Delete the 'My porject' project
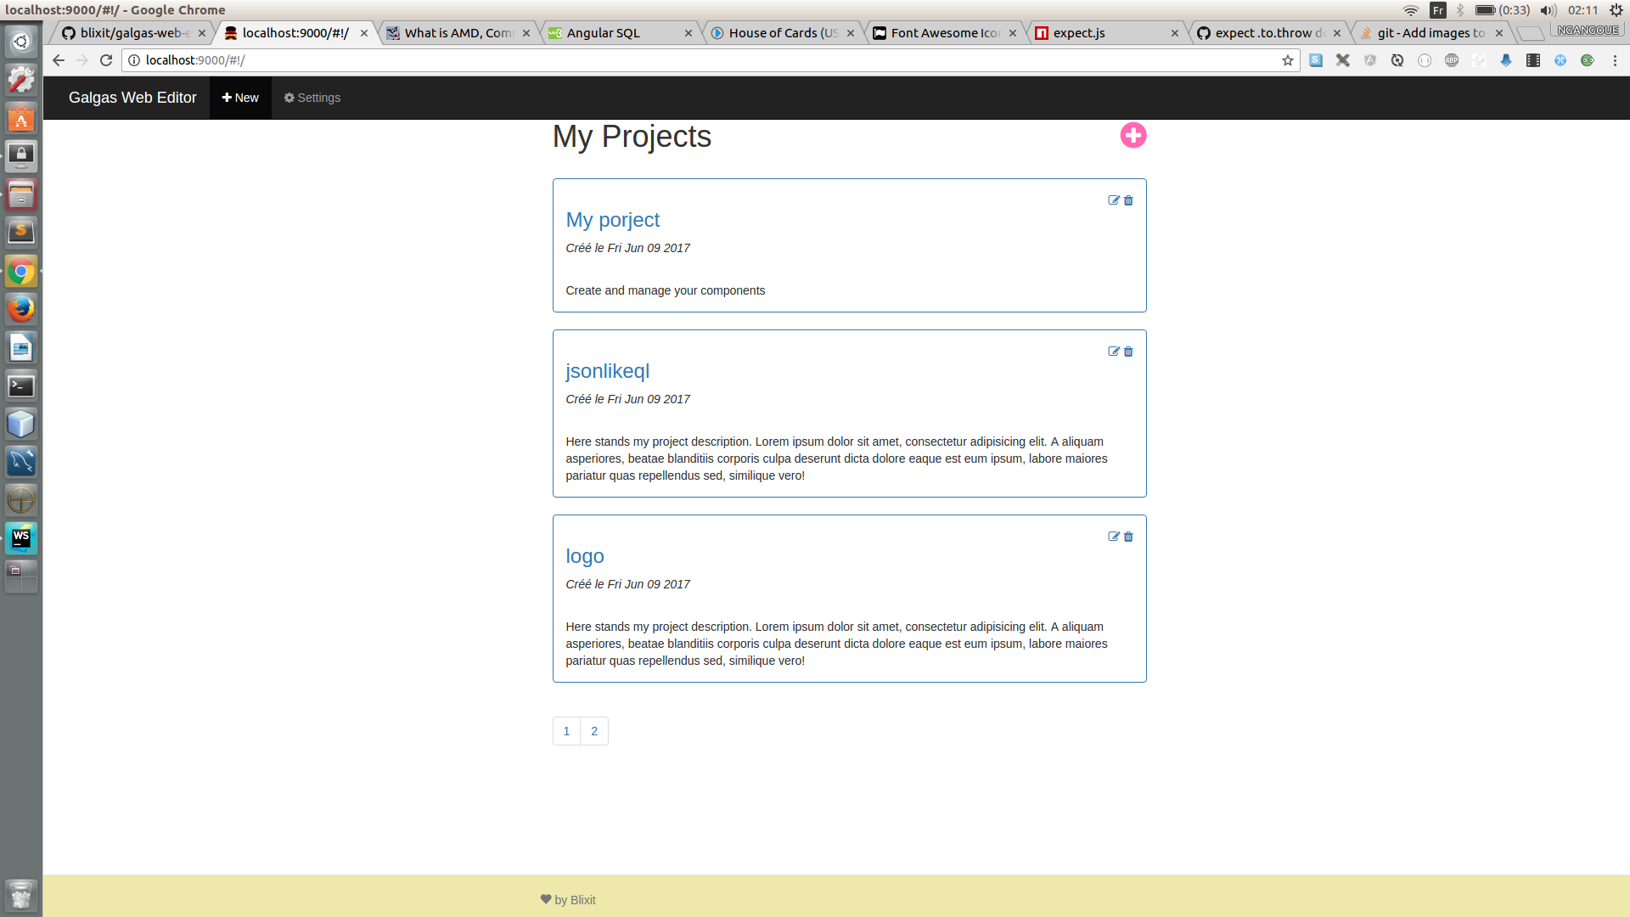This screenshot has width=1630, height=917. point(1128,200)
